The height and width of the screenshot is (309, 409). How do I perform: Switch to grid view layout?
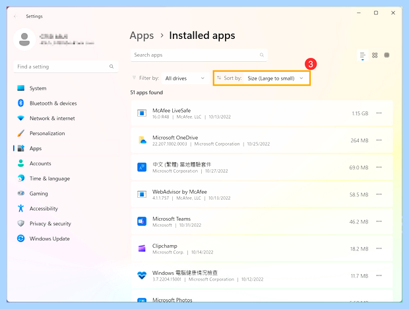coord(375,55)
